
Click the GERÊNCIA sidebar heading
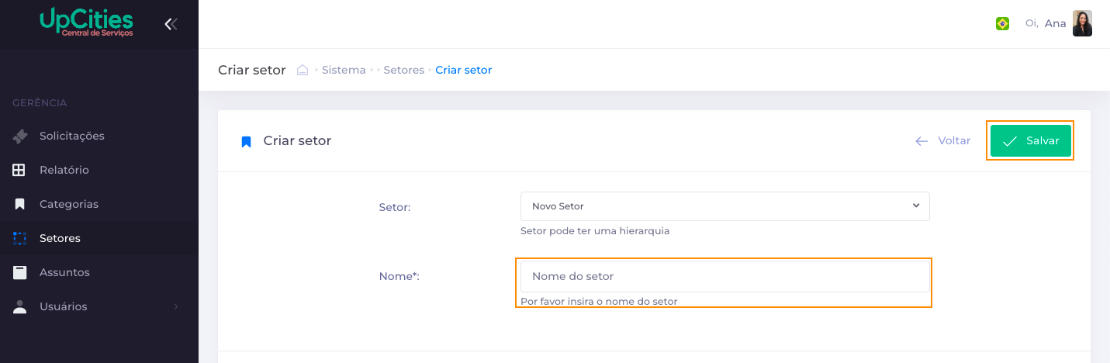coord(40,102)
